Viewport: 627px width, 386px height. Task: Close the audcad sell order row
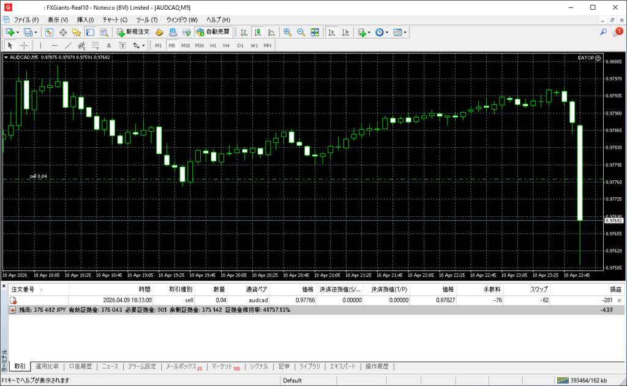[619, 300]
